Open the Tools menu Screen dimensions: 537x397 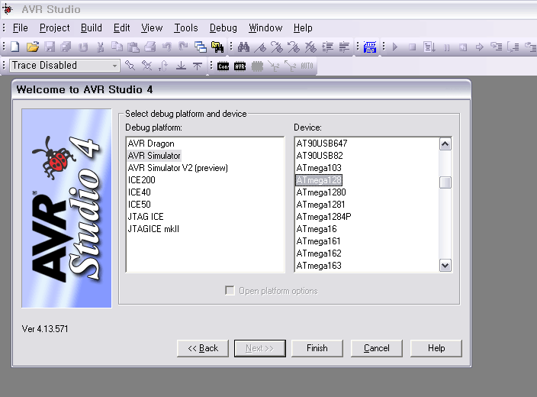(186, 27)
